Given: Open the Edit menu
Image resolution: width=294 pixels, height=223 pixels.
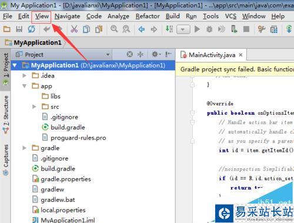Looking at the screenshot, I should tap(24, 16).
